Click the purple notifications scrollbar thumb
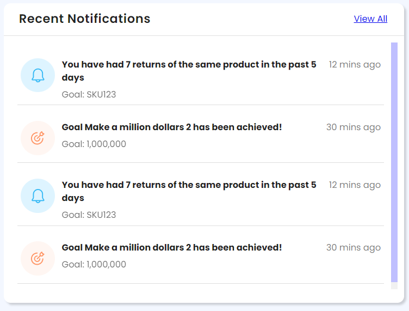Screen dimensions: 409x311 (394, 162)
